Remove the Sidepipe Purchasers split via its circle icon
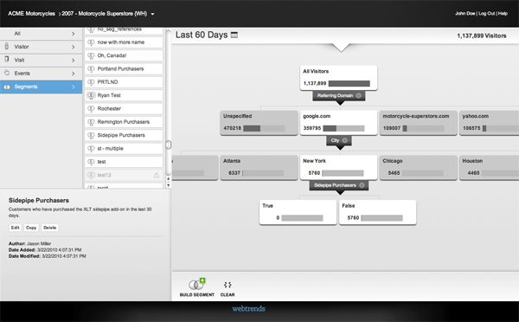This screenshot has height=322, width=519. 362,185
